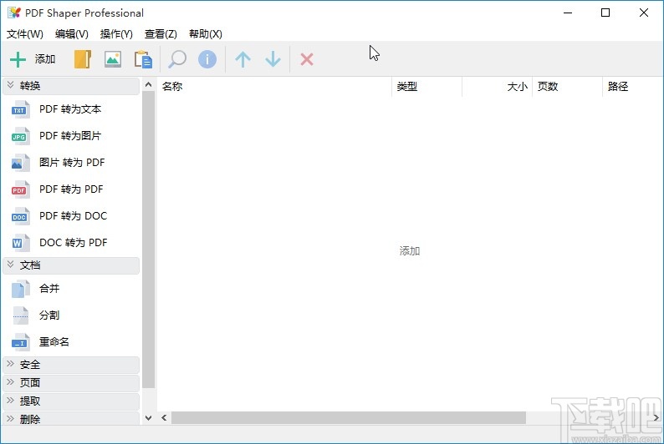Screen dimensions: 664x444
Task: Click the green plus Add icon
Action: pyautogui.click(x=18, y=59)
